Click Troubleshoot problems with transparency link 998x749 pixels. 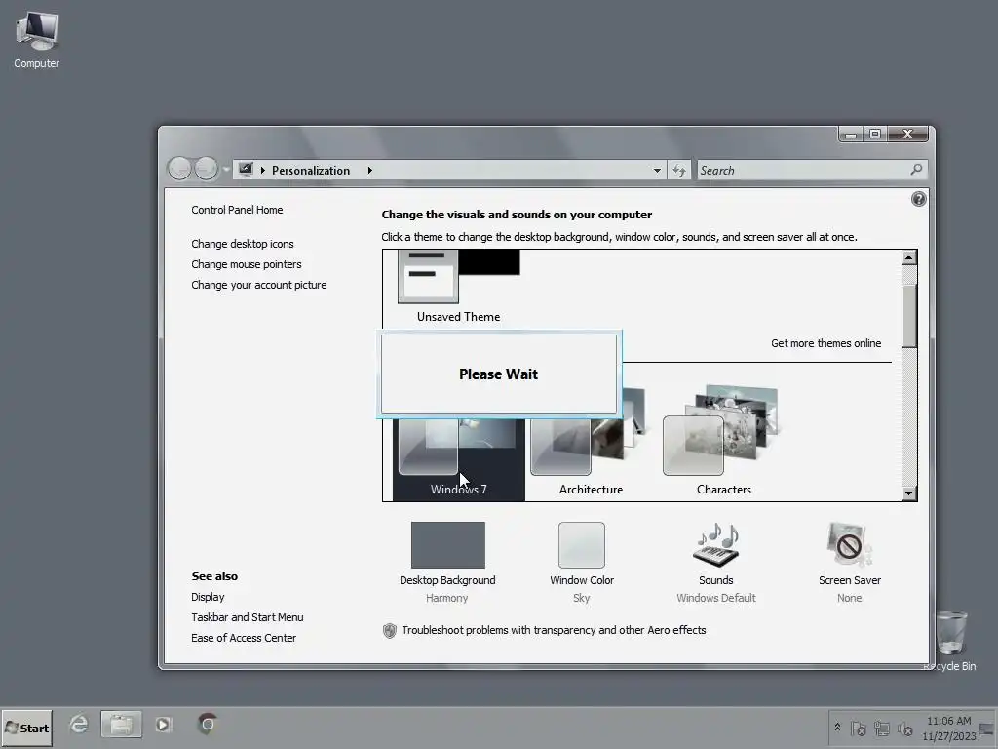tap(554, 630)
